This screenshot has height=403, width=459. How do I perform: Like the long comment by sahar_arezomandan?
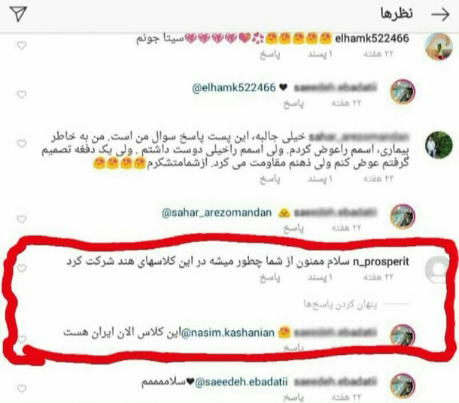coord(22,144)
